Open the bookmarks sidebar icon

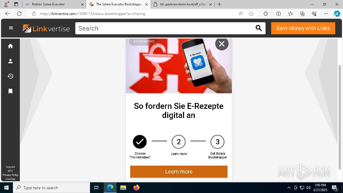pos(10,91)
